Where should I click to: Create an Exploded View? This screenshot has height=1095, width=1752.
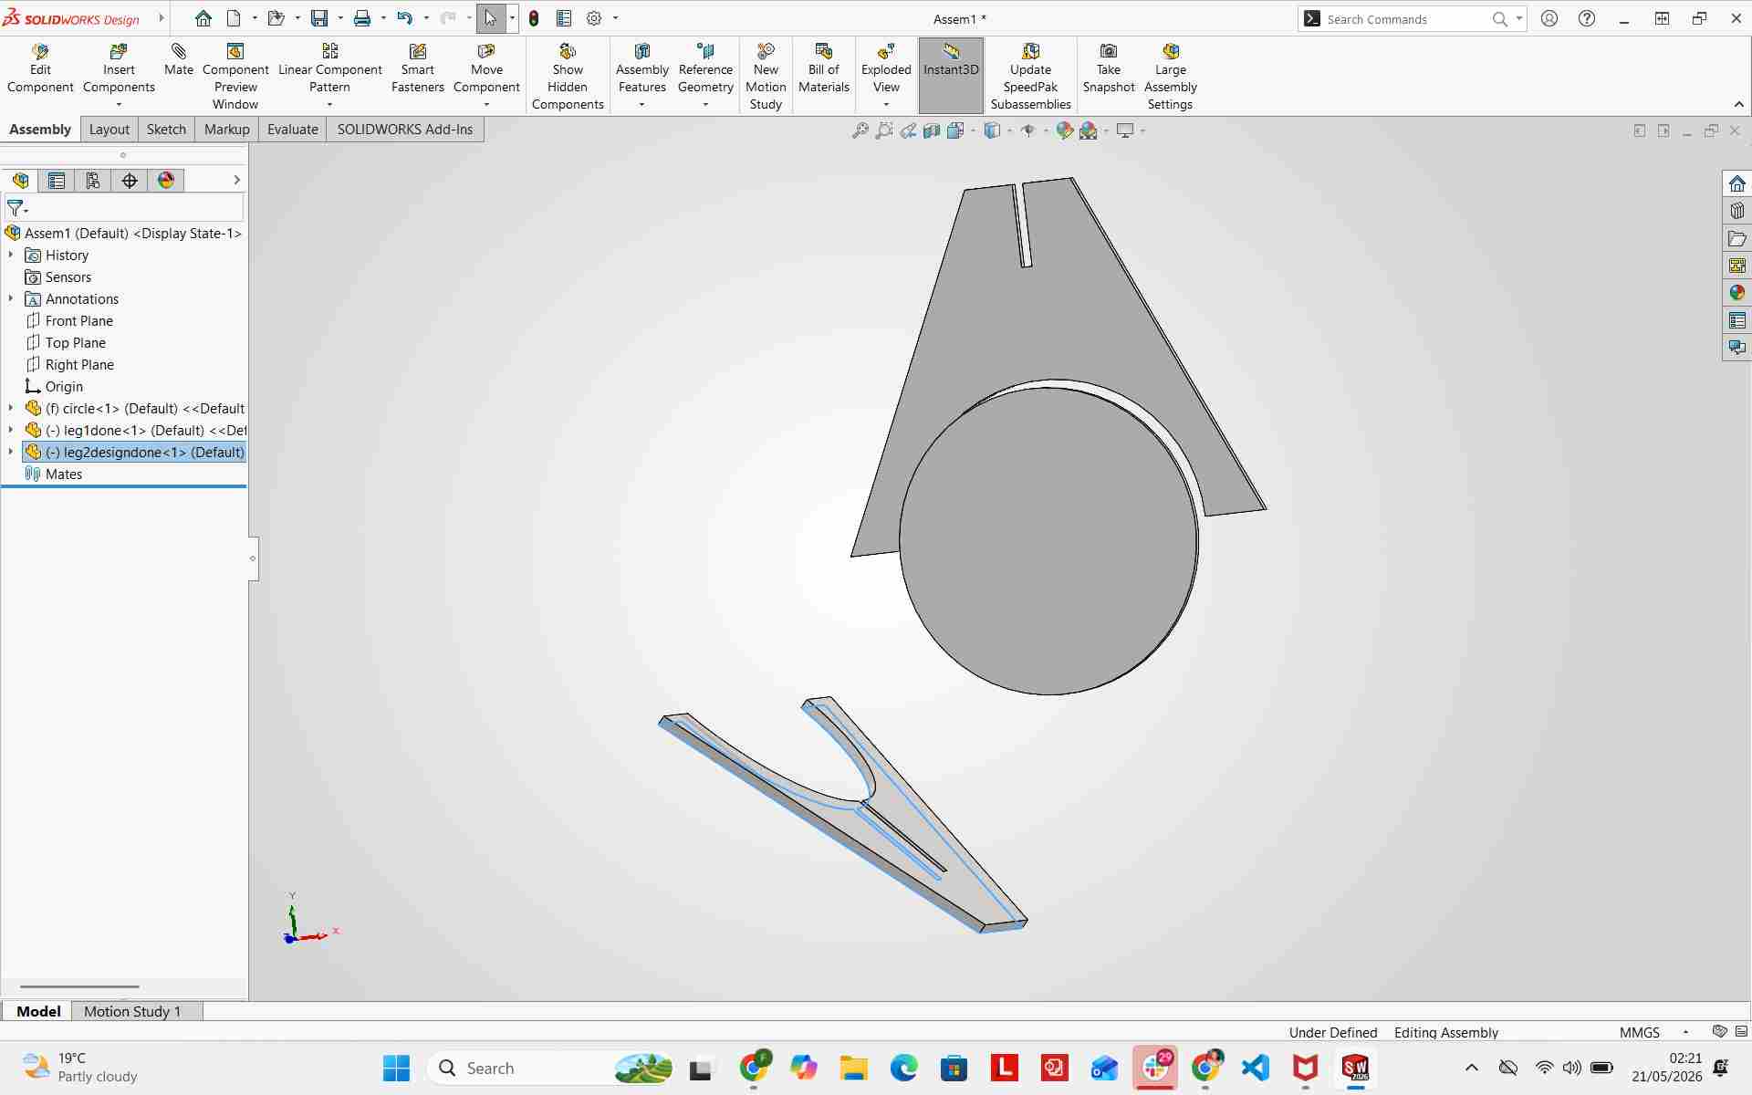[886, 68]
